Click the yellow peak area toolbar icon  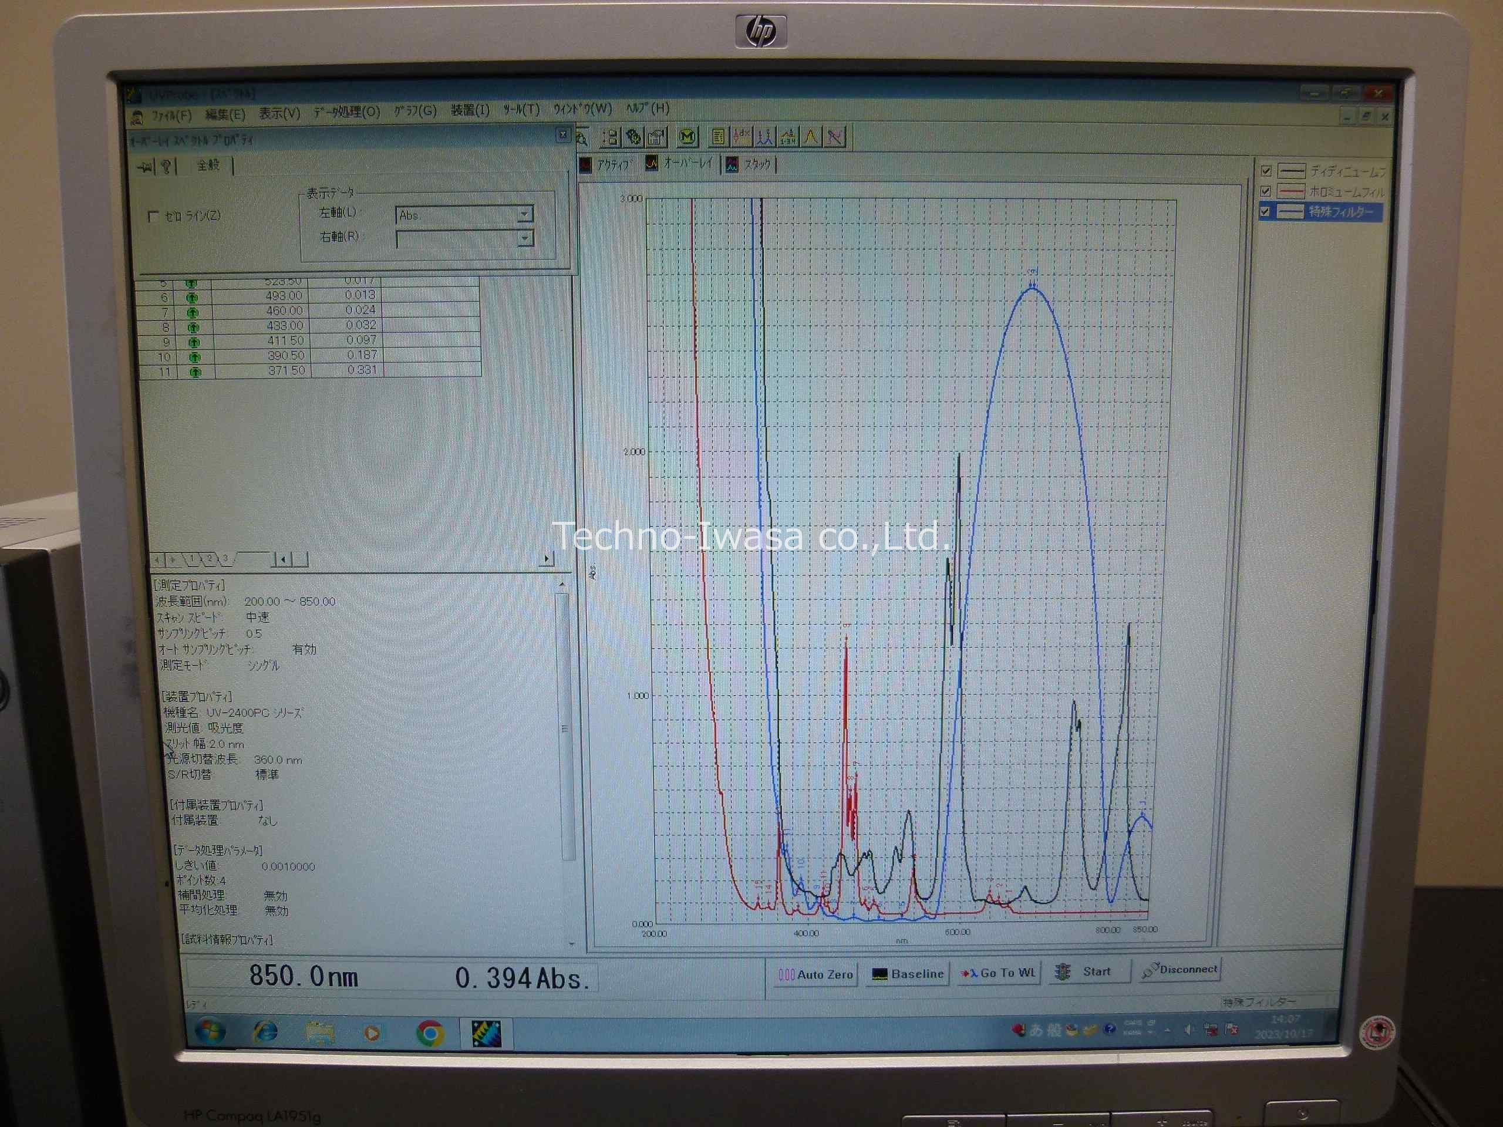click(811, 137)
